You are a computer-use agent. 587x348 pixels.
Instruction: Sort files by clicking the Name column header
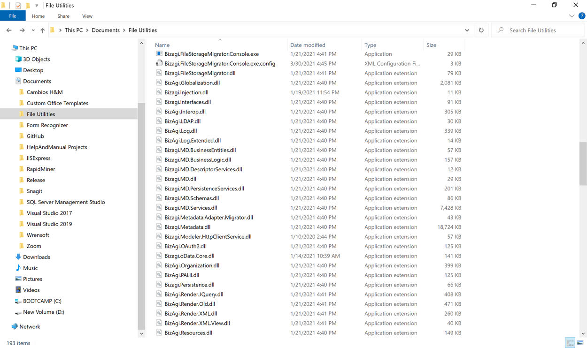coord(162,45)
